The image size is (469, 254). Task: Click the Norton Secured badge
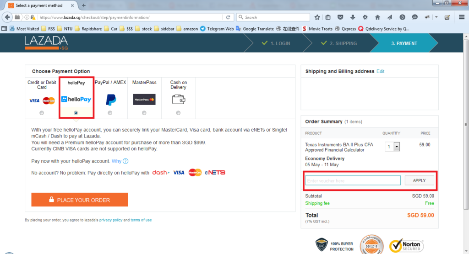(x=406, y=246)
